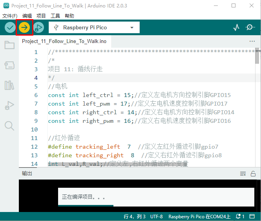261x221 pixels.
Task: Click the Verify checkmark button
Action: coord(10,27)
